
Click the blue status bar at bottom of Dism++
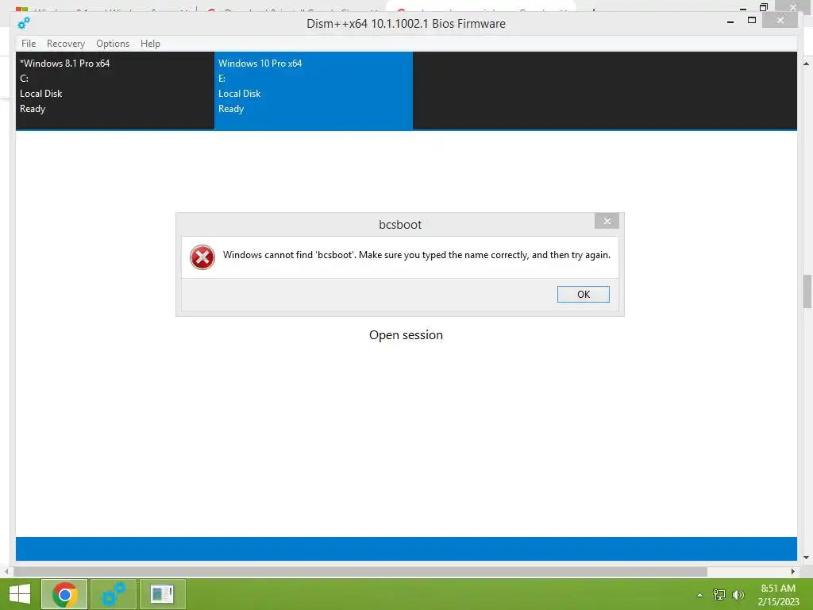(x=406, y=548)
